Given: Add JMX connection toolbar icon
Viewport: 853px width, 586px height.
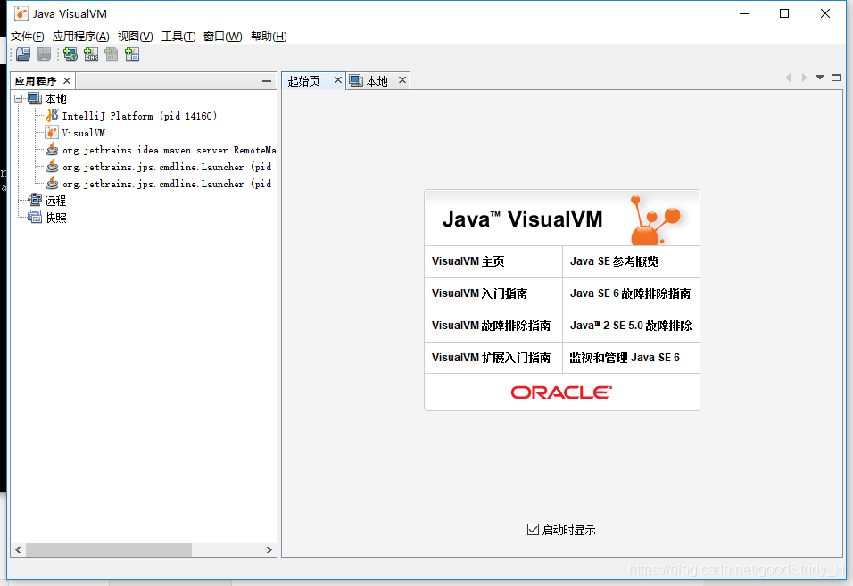Looking at the screenshot, I should [x=91, y=54].
